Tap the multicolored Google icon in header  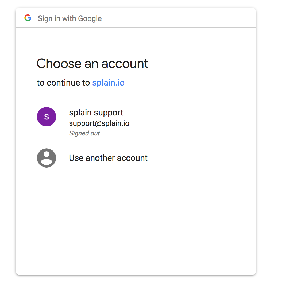28,18
